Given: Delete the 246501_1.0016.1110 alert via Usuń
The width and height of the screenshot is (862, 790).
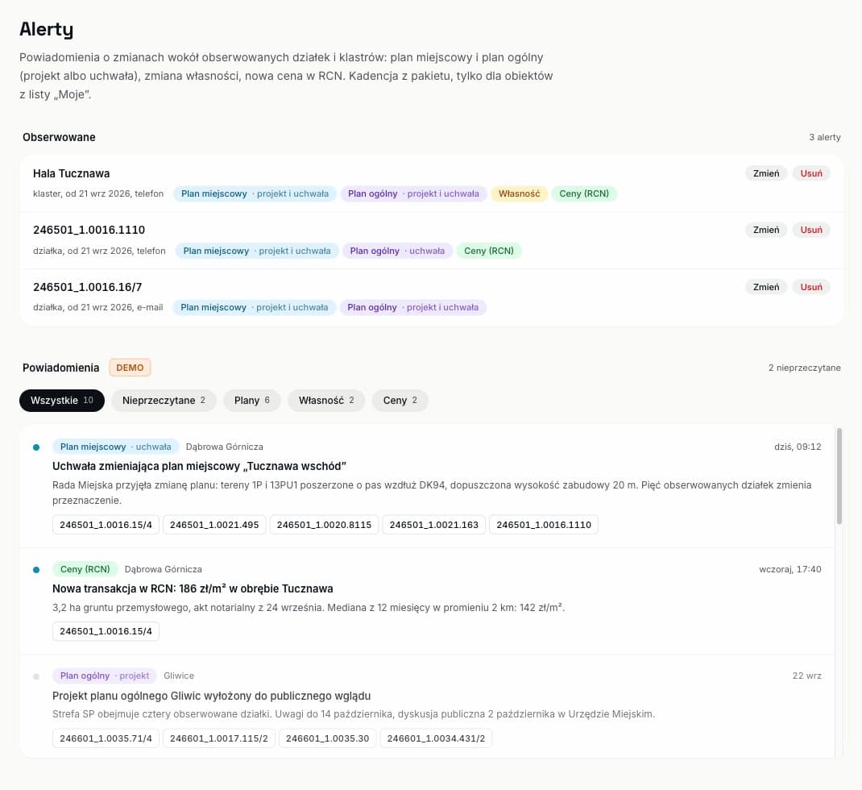Looking at the screenshot, I should click(811, 230).
